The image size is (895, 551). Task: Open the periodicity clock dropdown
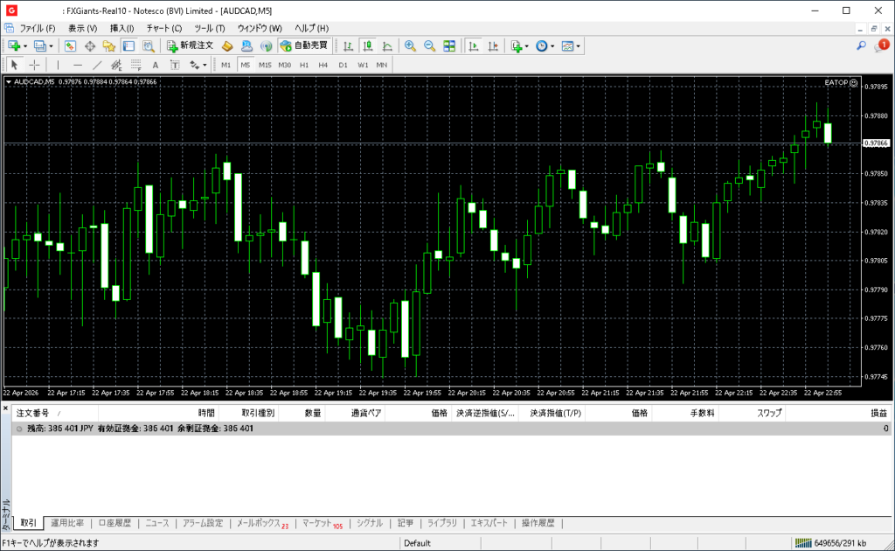pyautogui.click(x=545, y=45)
